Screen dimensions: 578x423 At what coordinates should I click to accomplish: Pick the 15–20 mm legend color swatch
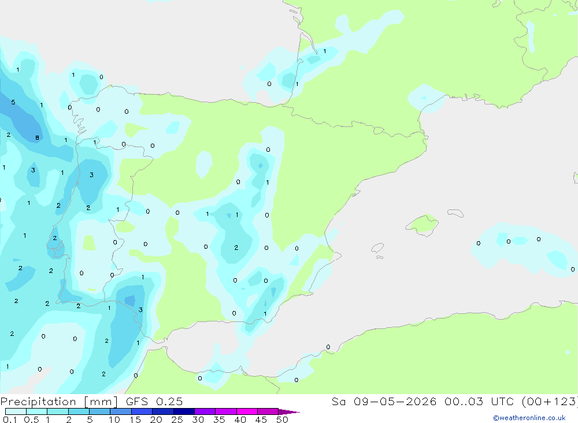tap(142, 411)
